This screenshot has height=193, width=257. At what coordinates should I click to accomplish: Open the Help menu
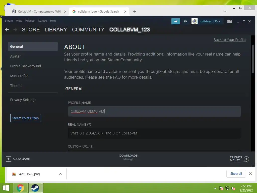pyautogui.click(x=53, y=21)
